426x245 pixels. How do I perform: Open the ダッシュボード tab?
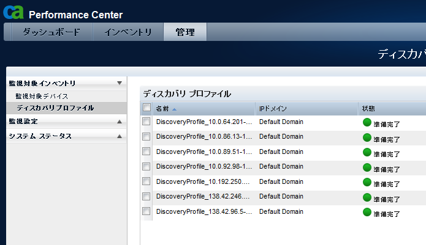51,32
